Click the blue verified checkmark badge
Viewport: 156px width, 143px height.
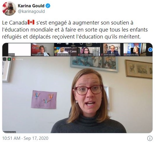click(48, 6)
